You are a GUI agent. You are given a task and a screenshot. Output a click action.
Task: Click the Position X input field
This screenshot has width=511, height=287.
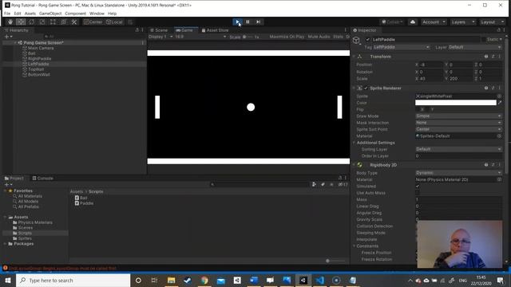[x=431, y=65]
